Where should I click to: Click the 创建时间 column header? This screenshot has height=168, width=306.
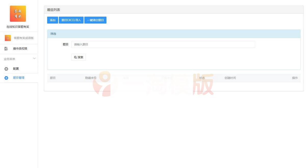(x=230, y=78)
